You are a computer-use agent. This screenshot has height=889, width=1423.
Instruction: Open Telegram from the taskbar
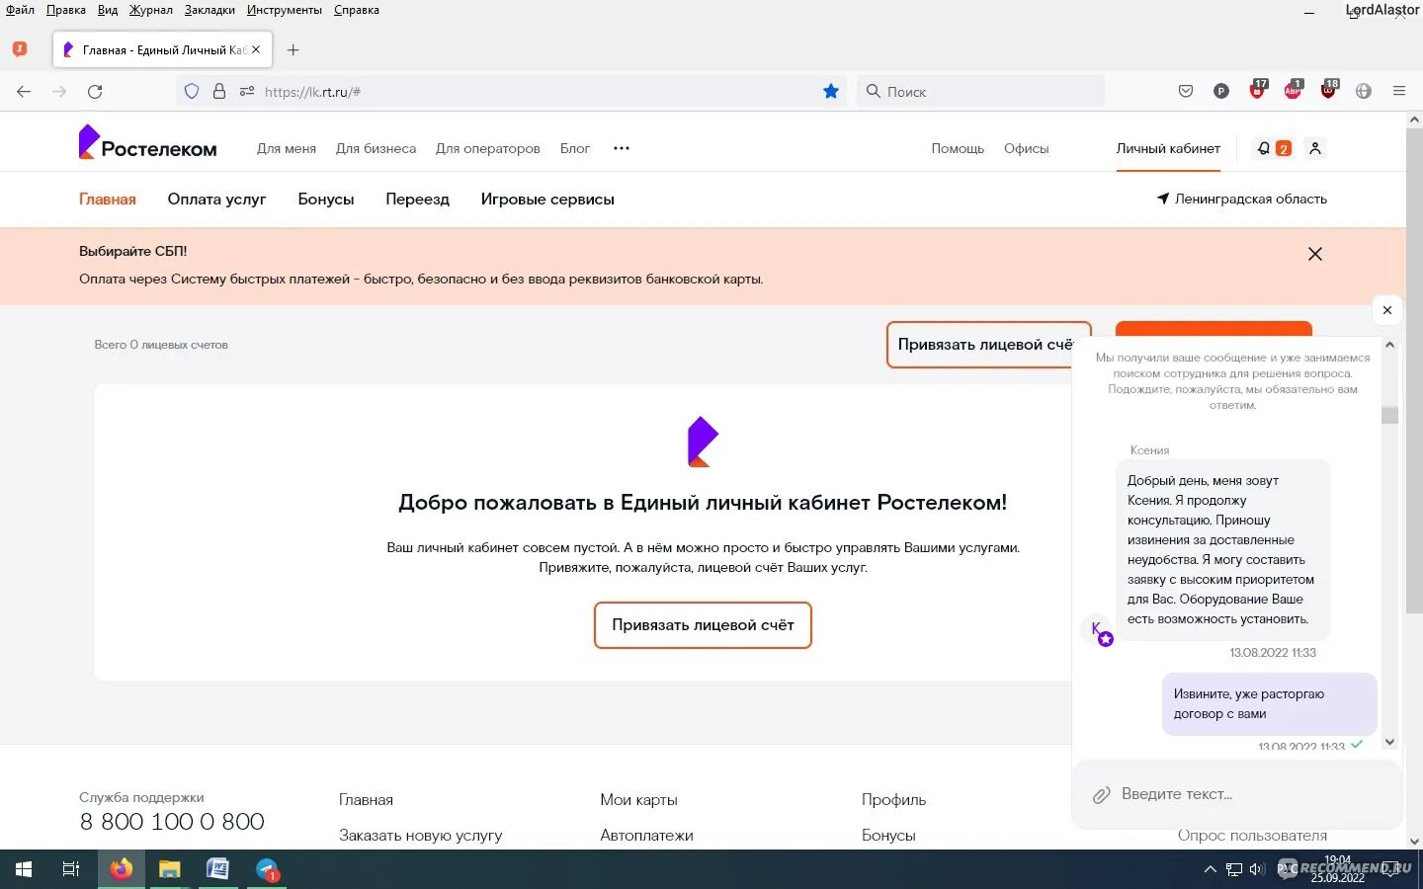pos(267,869)
